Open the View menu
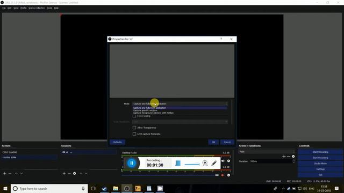344x193 pixels. (x=16, y=8)
